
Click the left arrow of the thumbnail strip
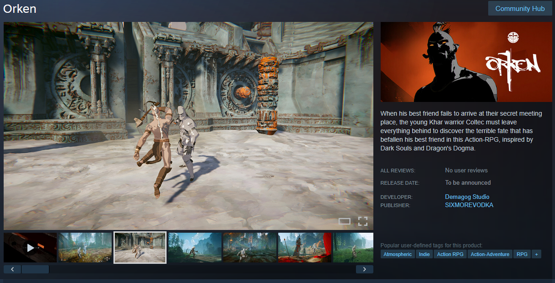12,269
